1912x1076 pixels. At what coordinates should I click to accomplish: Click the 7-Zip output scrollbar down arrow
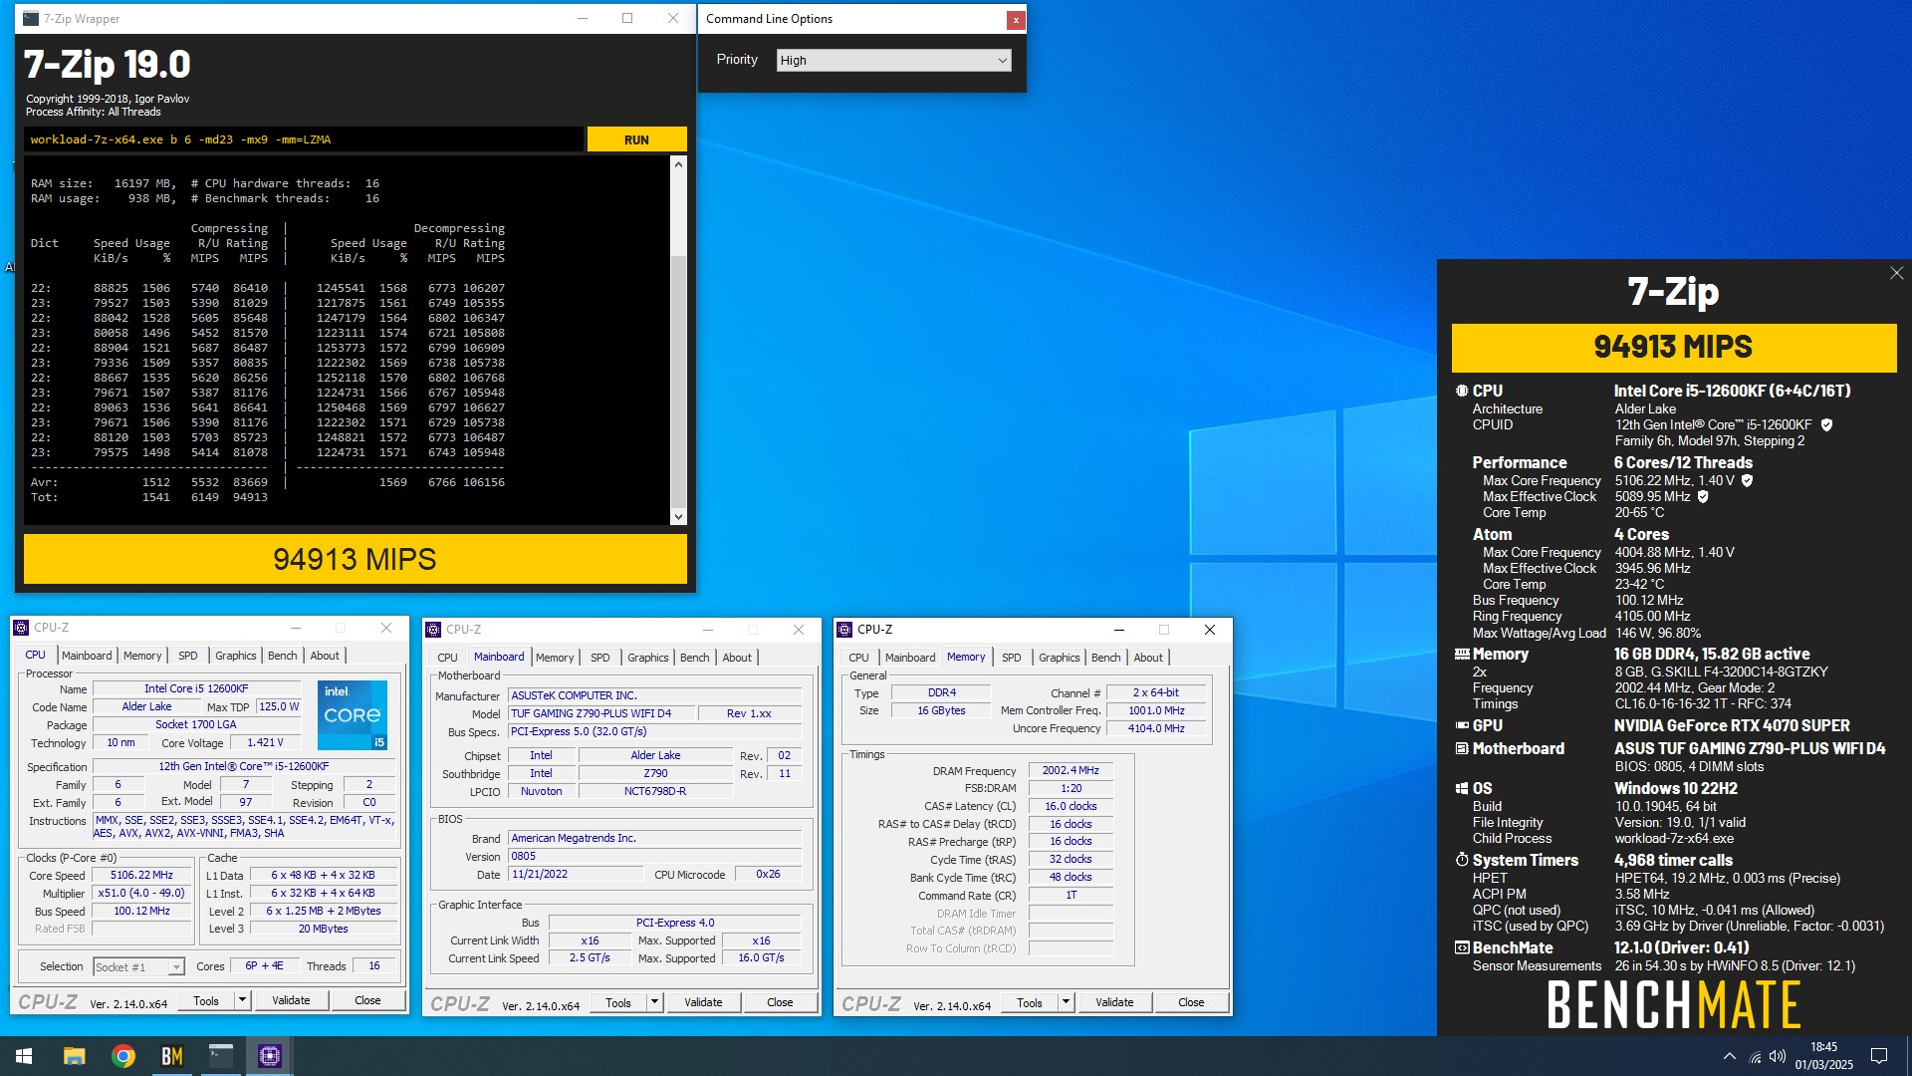pos(678,516)
